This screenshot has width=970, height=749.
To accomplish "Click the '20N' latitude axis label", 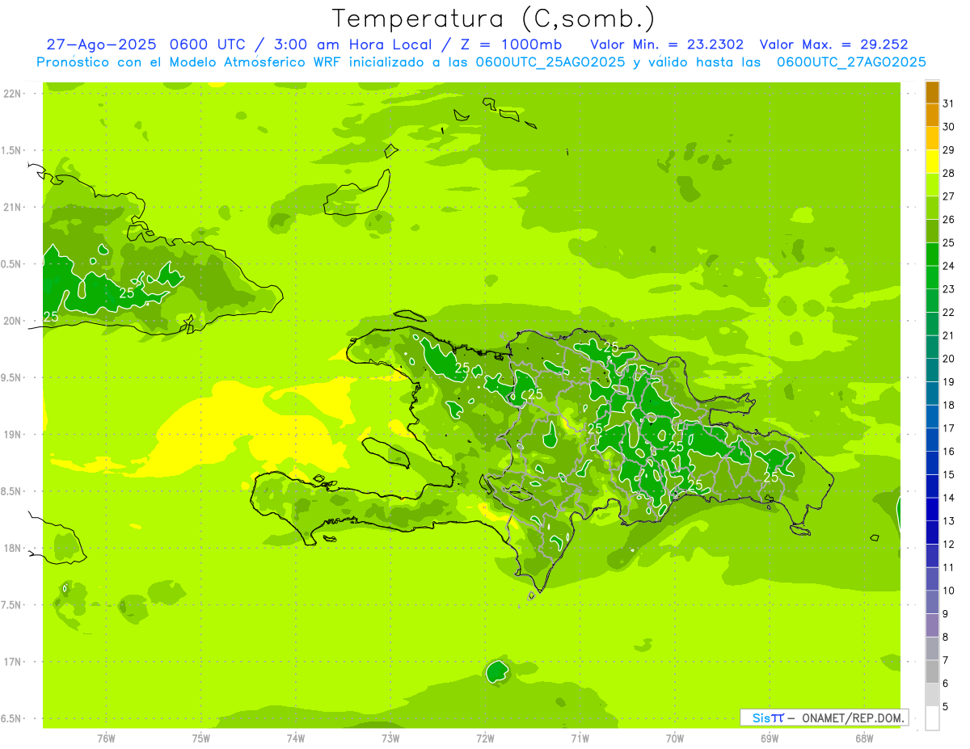I will [13, 321].
